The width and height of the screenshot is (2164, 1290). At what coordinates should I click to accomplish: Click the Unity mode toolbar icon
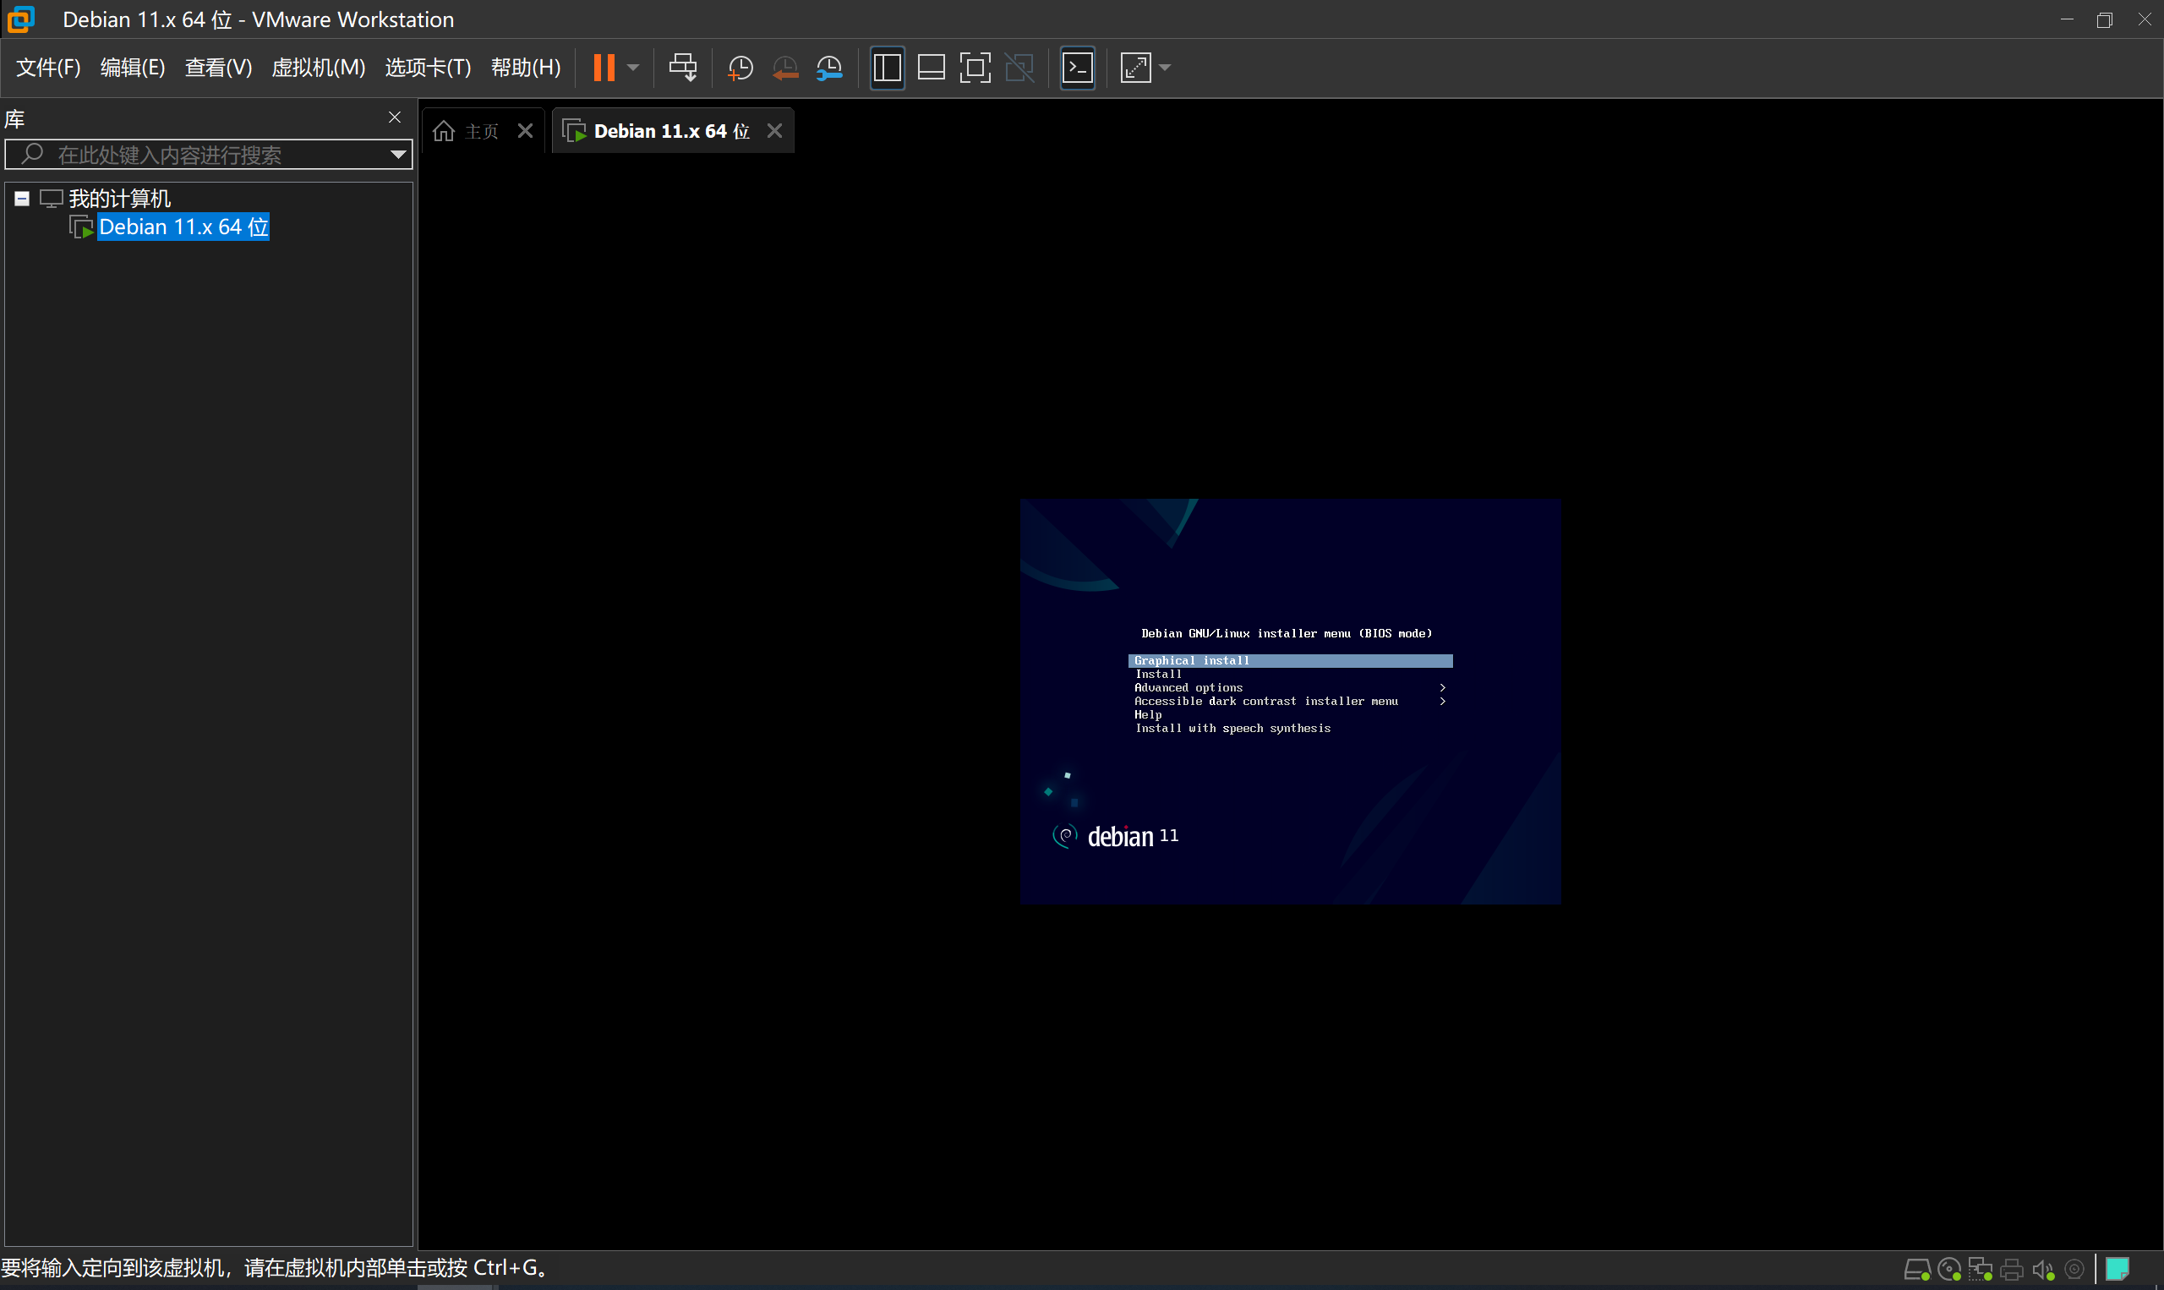pos(1019,67)
